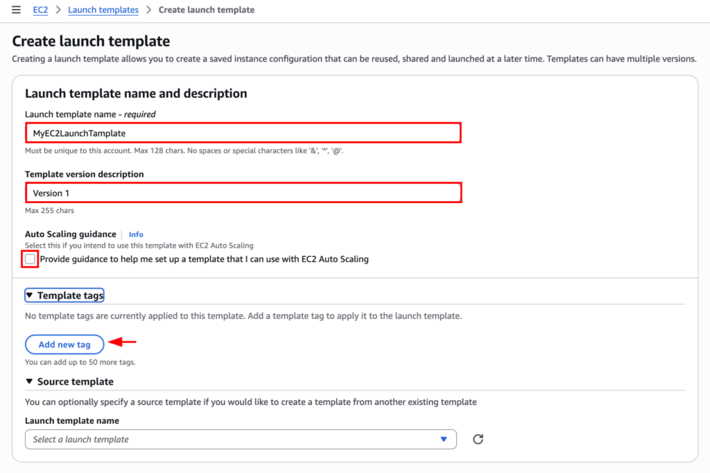
Task: Open the Select a launch template dropdown
Action: (x=240, y=439)
